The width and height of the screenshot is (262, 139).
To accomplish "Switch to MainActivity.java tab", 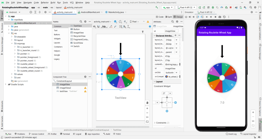I will (x=116, y=12).
